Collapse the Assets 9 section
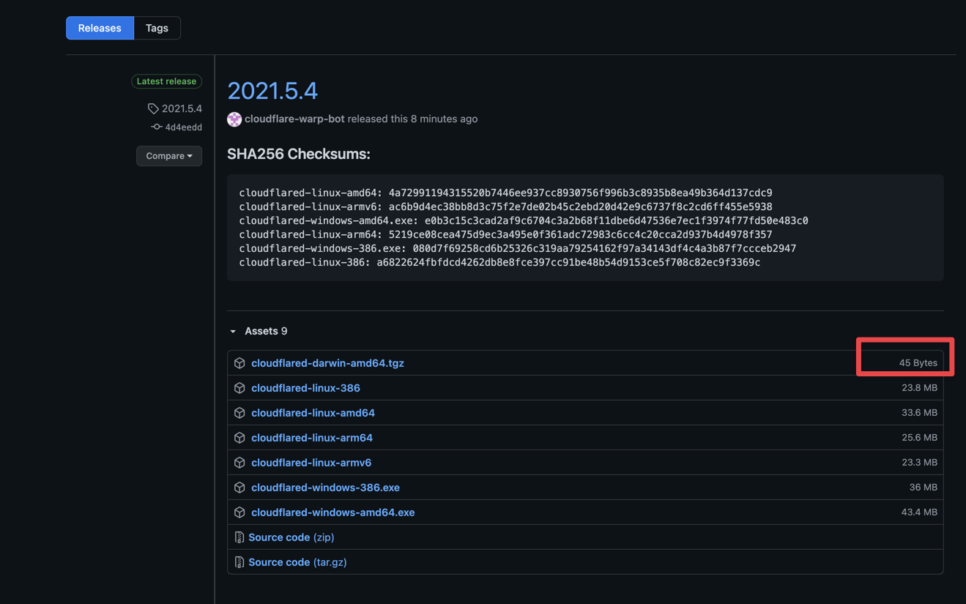 (x=265, y=331)
